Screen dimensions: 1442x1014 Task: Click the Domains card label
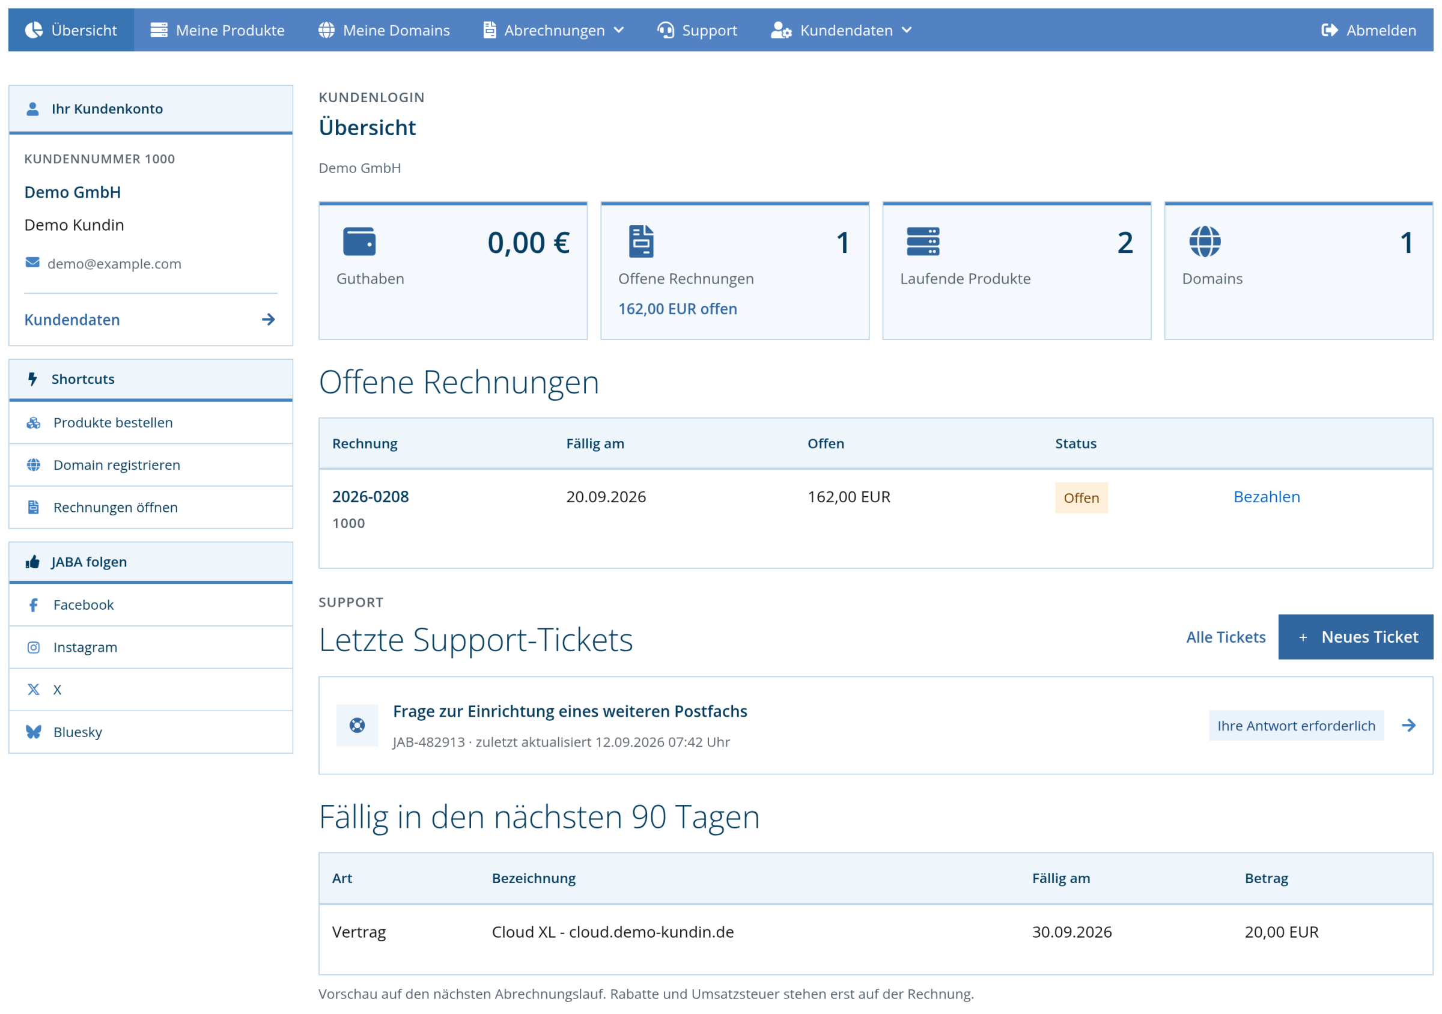coord(1212,279)
